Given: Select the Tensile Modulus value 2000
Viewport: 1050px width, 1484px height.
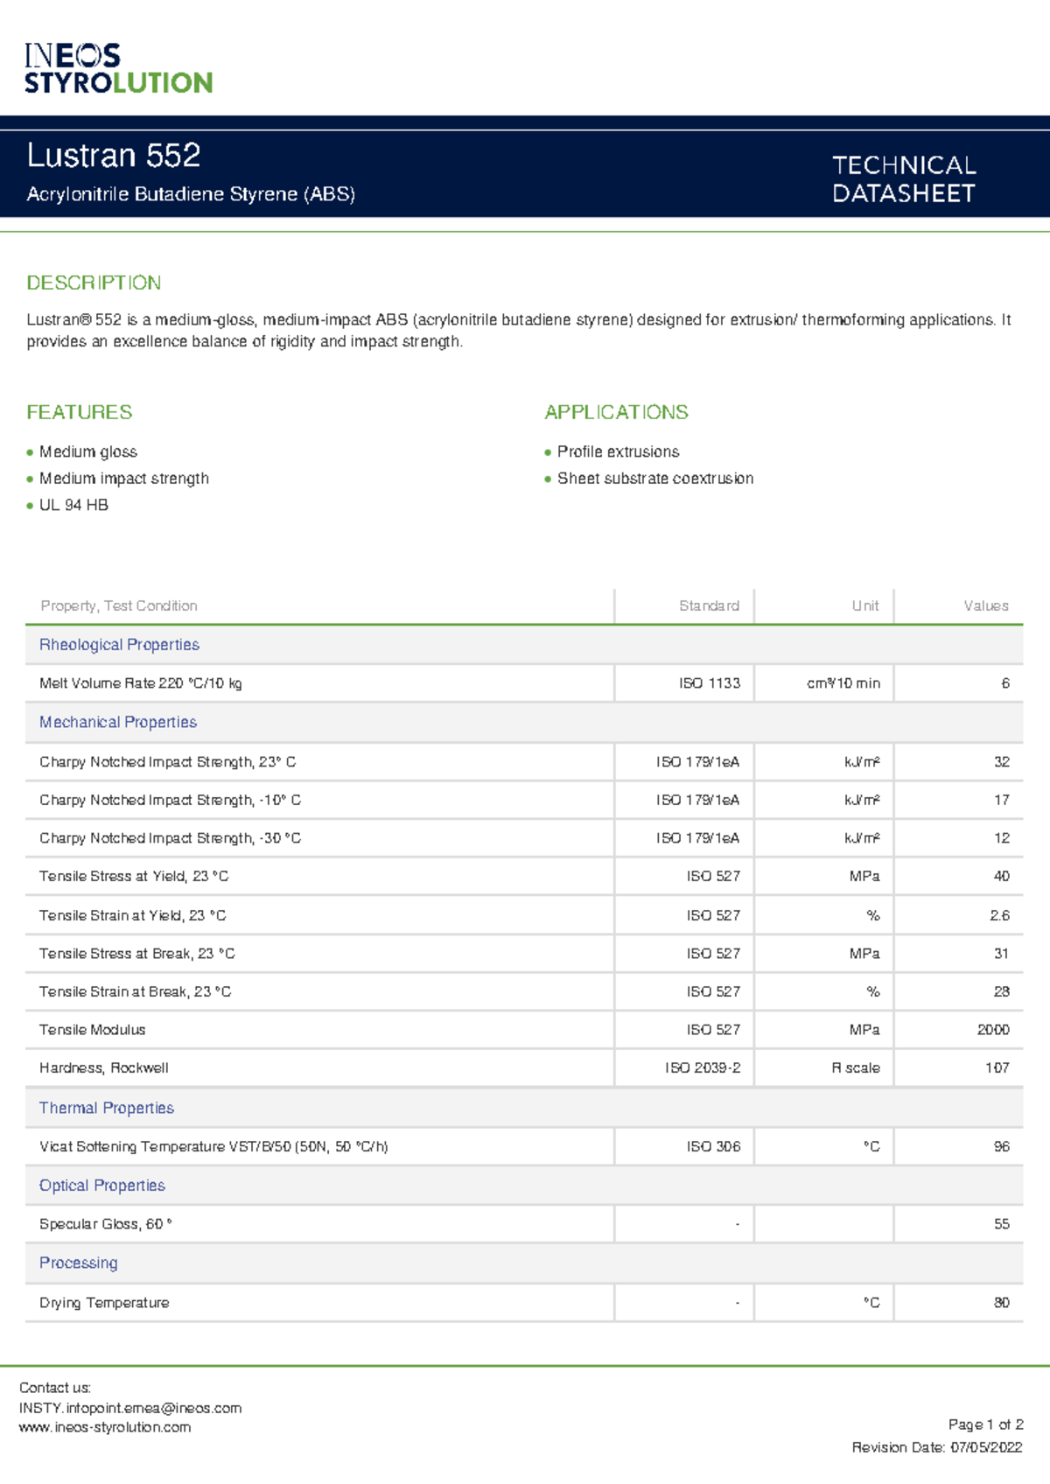Looking at the screenshot, I should [993, 1030].
